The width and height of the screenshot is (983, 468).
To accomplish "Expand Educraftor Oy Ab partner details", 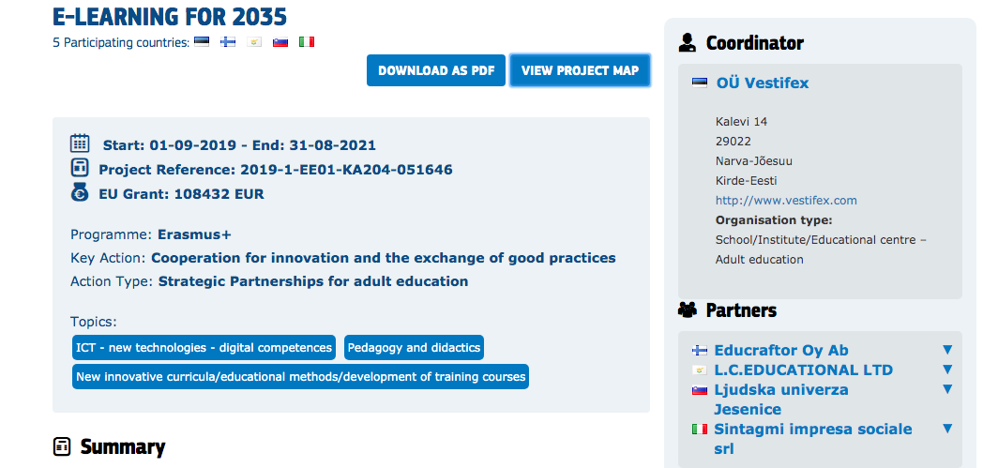I will 947,350.
